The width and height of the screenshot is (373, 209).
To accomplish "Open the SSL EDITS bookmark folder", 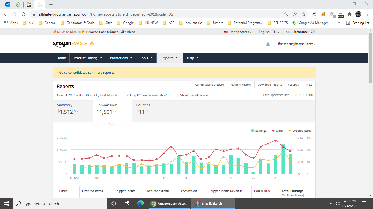I will point(278,23).
